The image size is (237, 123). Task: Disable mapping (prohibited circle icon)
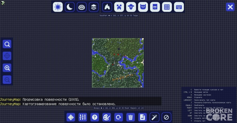click(x=166, y=117)
